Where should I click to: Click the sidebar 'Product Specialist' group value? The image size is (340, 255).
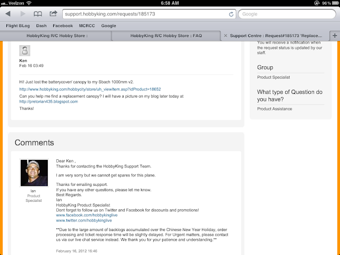(x=274, y=77)
